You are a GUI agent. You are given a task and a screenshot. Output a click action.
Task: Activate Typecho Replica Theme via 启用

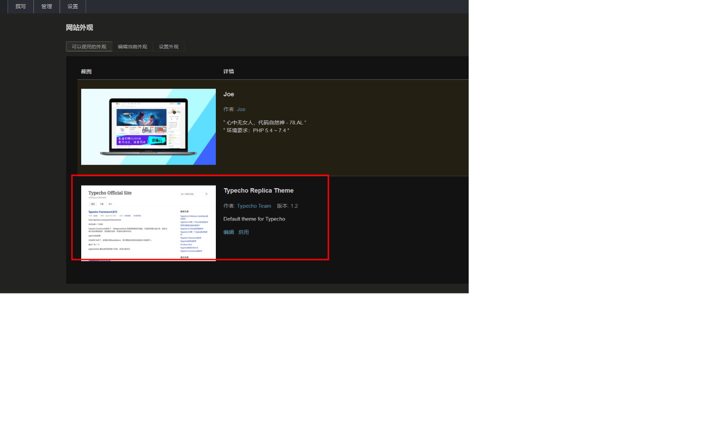coord(244,232)
